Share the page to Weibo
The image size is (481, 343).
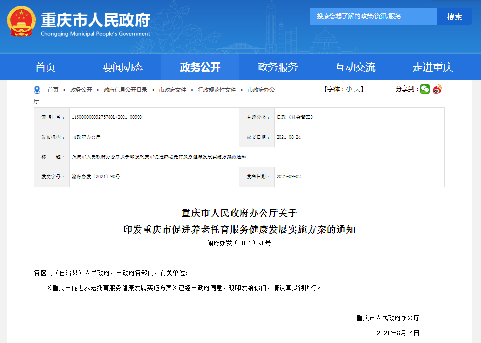pyautogui.click(x=437, y=89)
